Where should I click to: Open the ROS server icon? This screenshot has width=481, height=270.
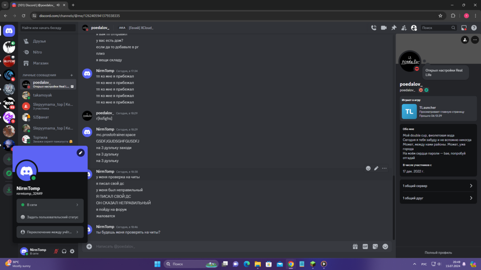coord(9,103)
